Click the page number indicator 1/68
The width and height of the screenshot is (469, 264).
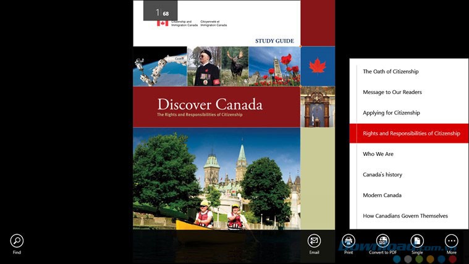point(160,12)
